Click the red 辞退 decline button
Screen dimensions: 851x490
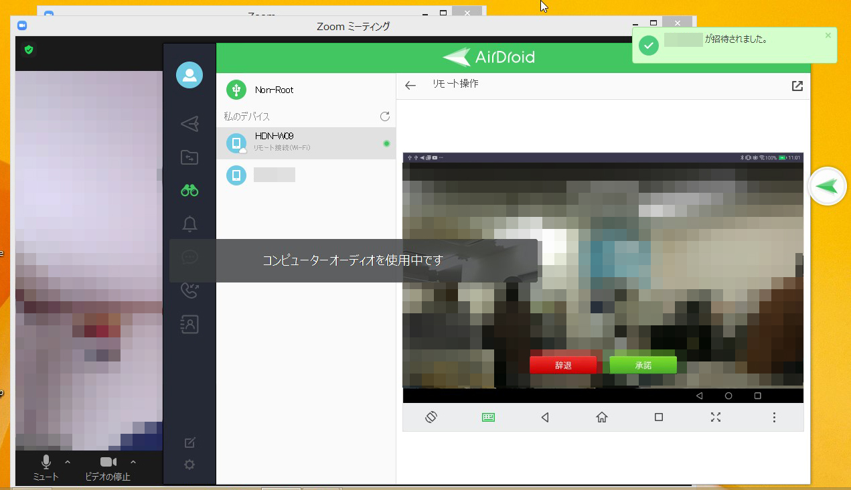tap(563, 365)
